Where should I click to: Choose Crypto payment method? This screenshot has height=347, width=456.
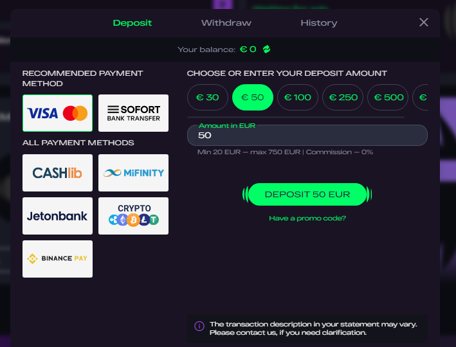pyautogui.click(x=133, y=216)
